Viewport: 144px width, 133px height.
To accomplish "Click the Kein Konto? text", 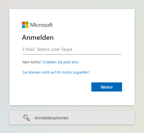I will [32, 62].
